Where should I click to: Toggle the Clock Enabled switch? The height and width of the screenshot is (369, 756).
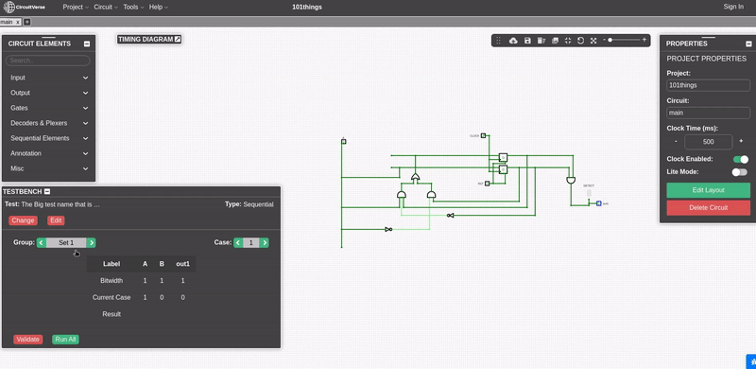pyautogui.click(x=740, y=159)
